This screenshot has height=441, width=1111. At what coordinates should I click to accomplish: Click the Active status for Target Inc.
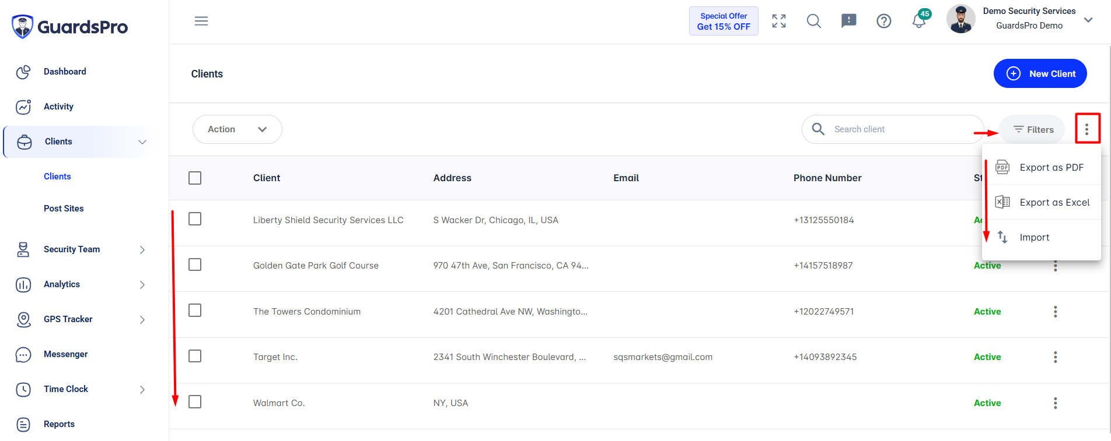[987, 357]
